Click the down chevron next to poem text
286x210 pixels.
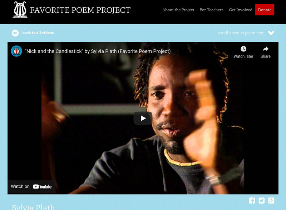pyautogui.click(x=271, y=33)
